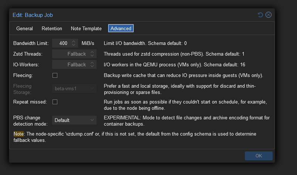
Task: Toggle the Repeat missed checkbox
Action: 55,102
